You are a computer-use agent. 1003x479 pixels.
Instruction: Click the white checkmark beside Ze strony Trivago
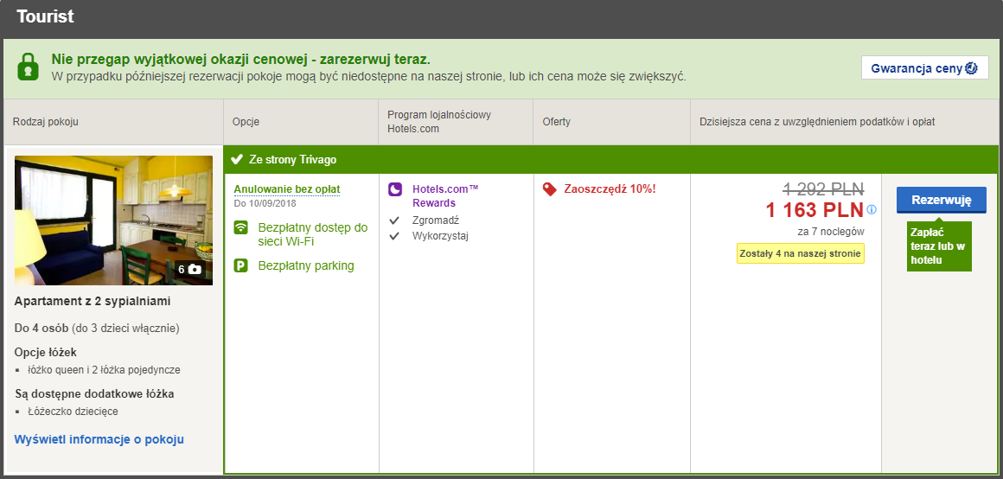[237, 159]
